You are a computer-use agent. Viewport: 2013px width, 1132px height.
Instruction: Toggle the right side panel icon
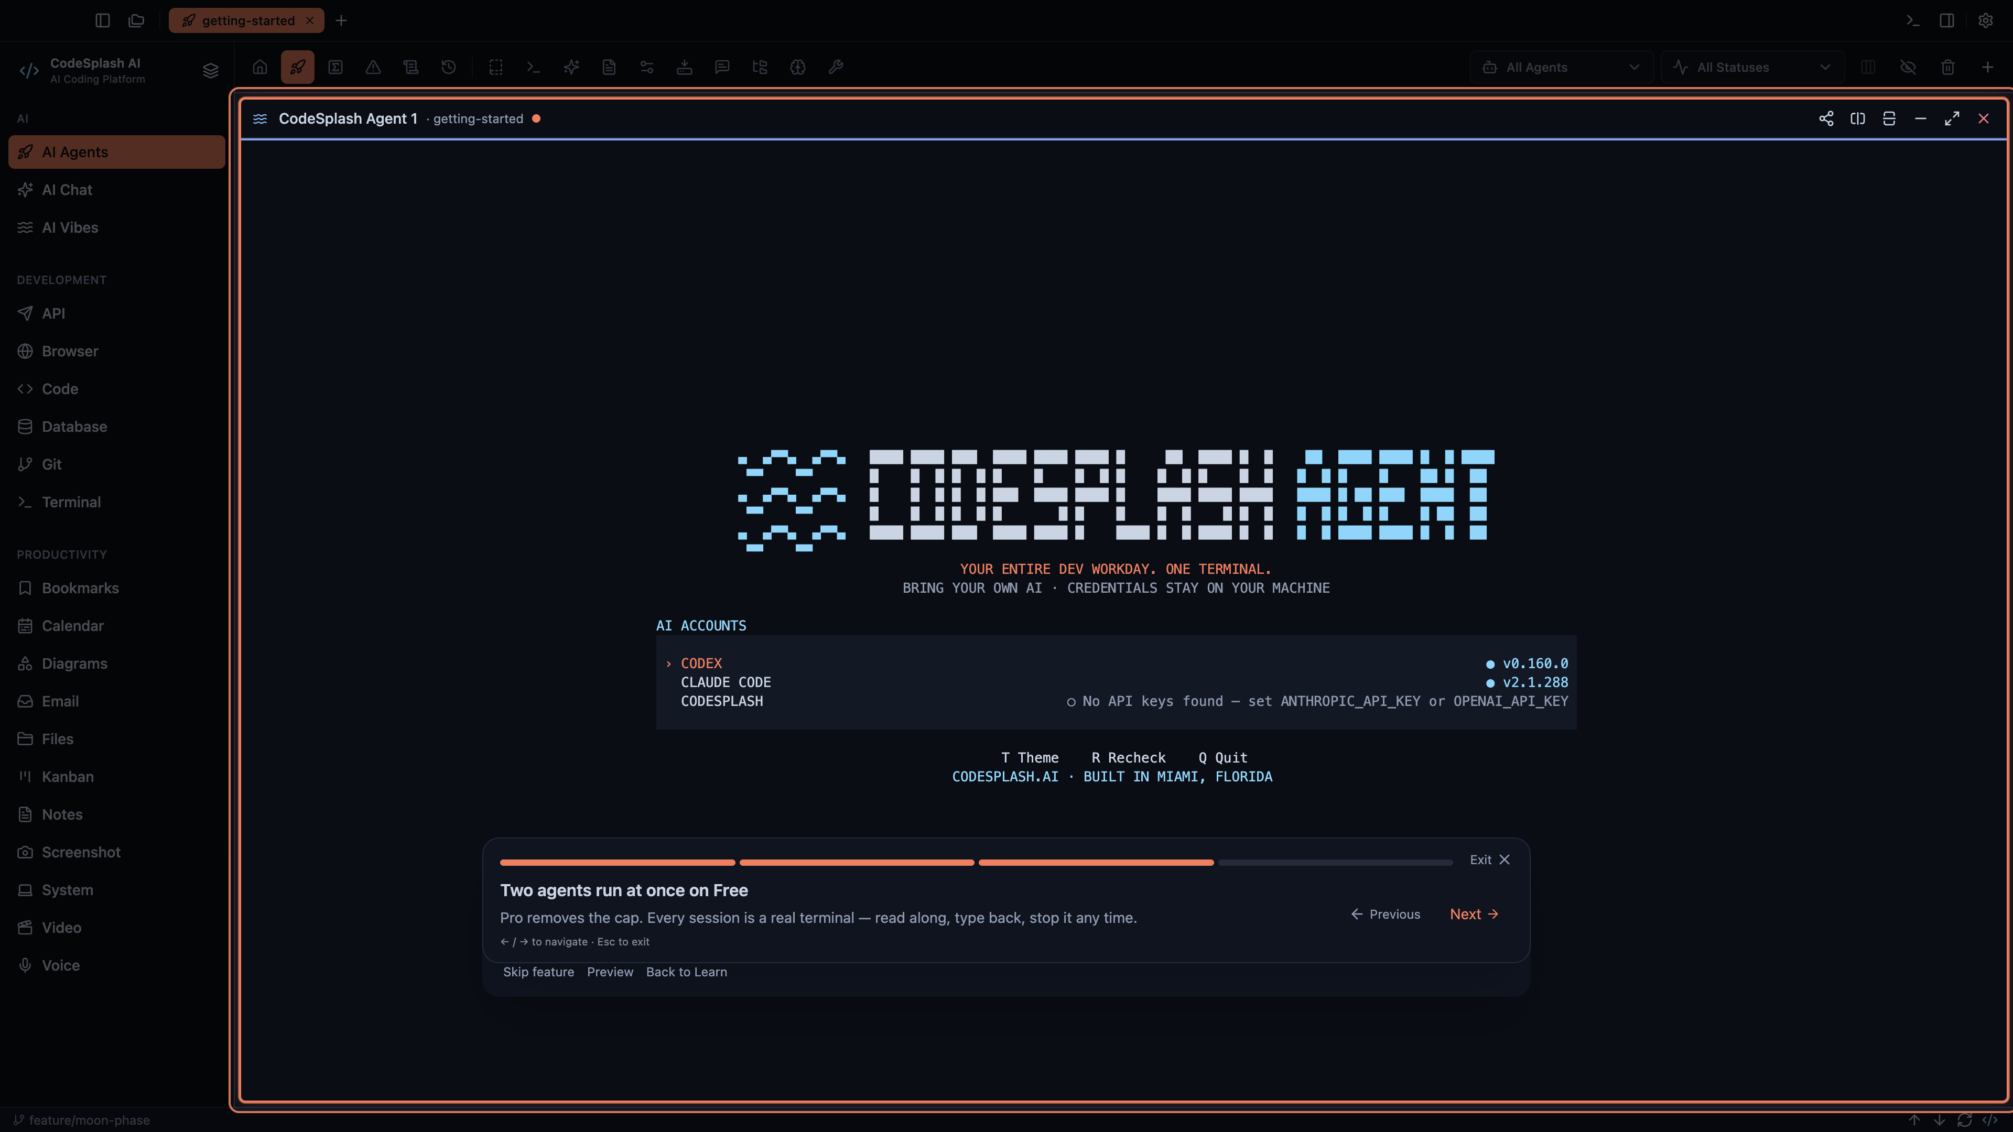click(x=1946, y=20)
